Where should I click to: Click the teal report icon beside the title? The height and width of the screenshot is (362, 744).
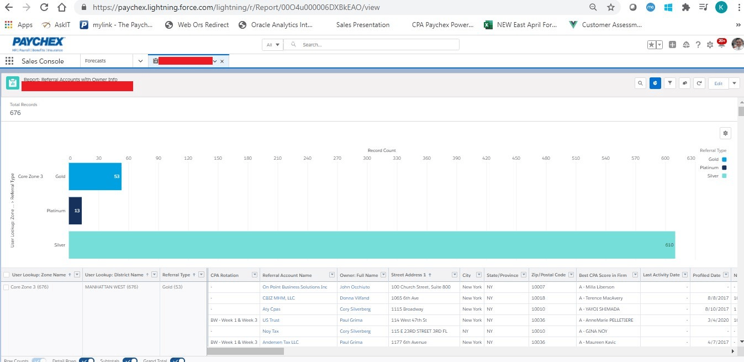[x=12, y=83]
